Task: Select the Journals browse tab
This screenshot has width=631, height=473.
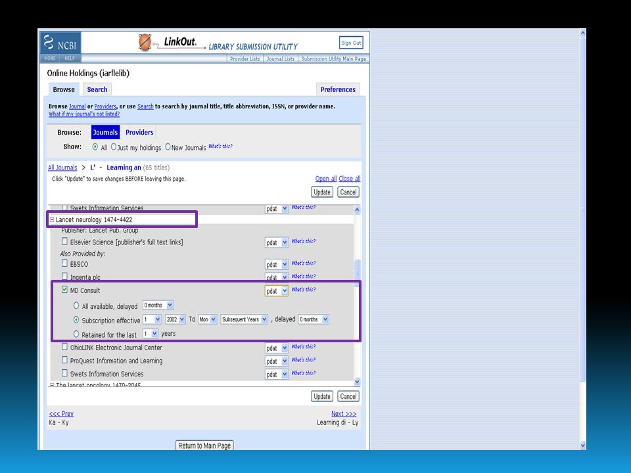Action: (105, 132)
